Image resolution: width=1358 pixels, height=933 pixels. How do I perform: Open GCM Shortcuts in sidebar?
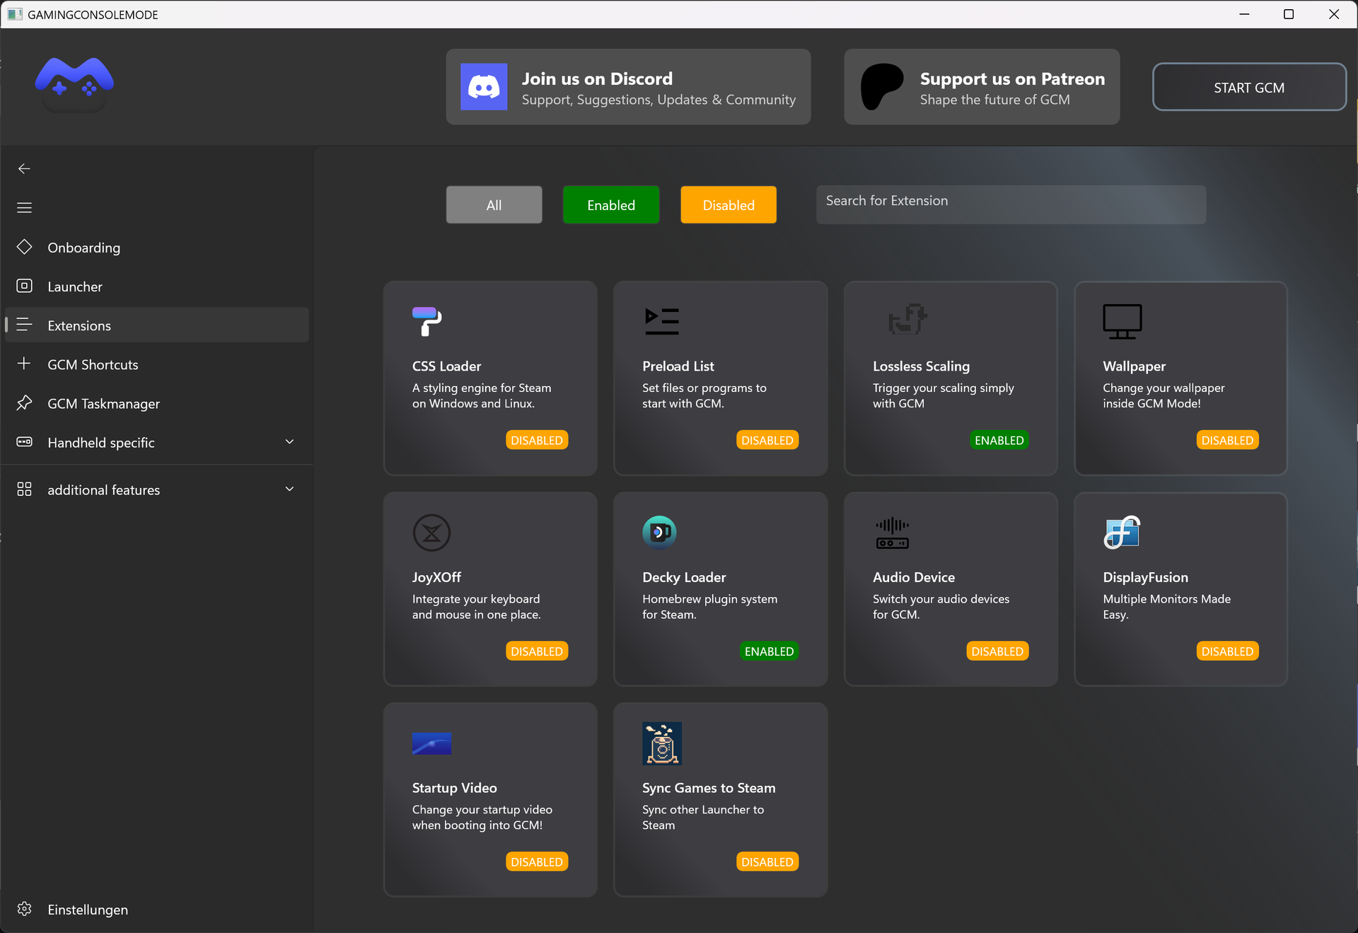click(93, 364)
